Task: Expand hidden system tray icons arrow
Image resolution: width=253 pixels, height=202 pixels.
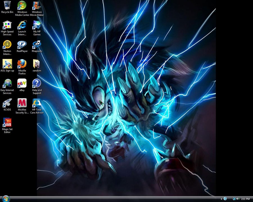Action: pyautogui.click(x=222, y=199)
